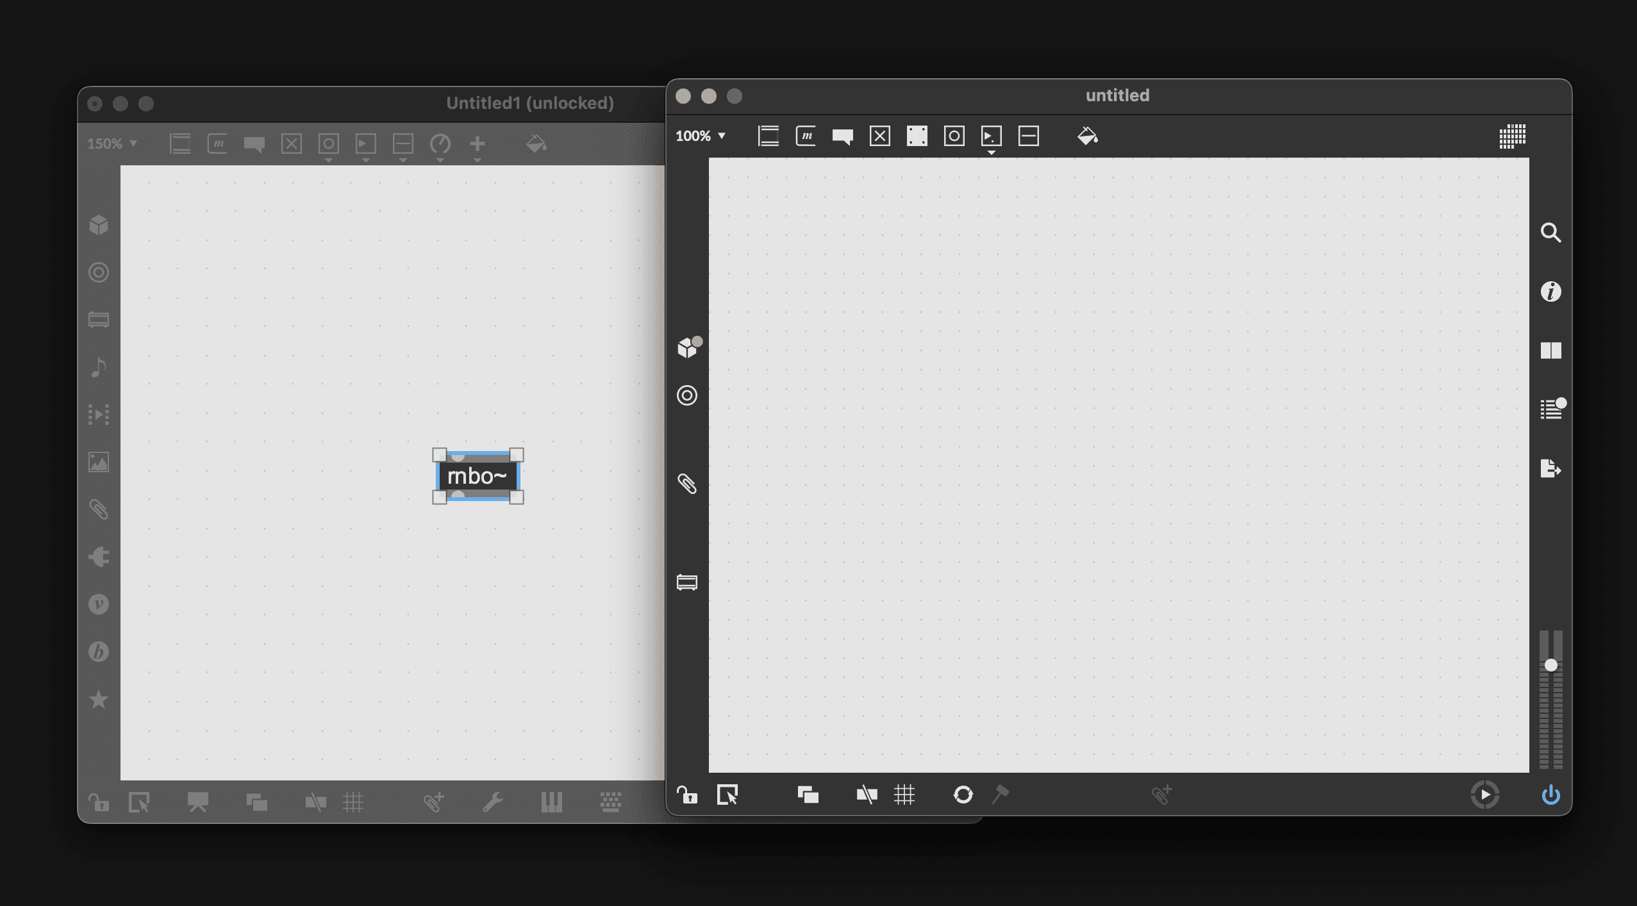Lock the RNBO patcher with the padlock icon

click(687, 795)
